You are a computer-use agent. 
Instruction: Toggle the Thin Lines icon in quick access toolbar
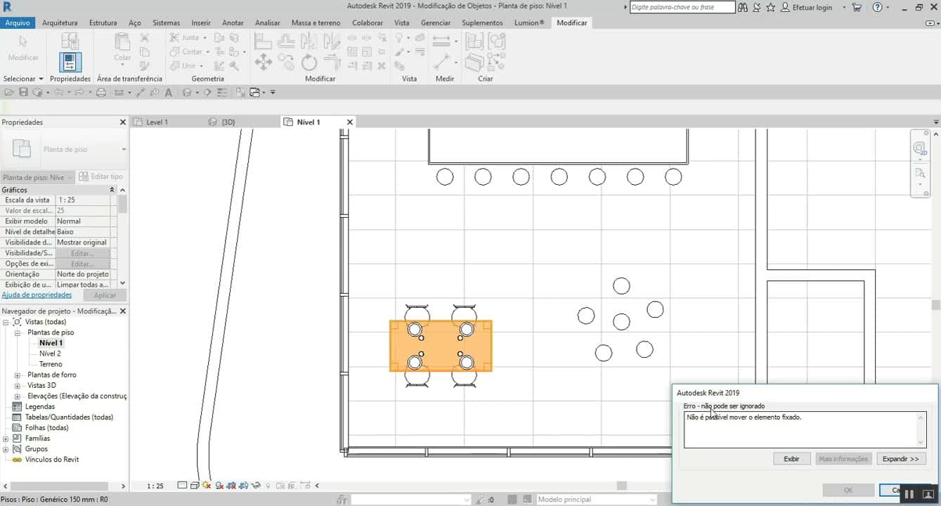click(x=221, y=92)
